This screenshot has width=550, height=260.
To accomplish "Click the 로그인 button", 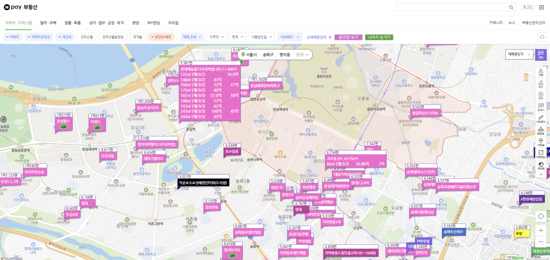I will click(x=527, y=7).
